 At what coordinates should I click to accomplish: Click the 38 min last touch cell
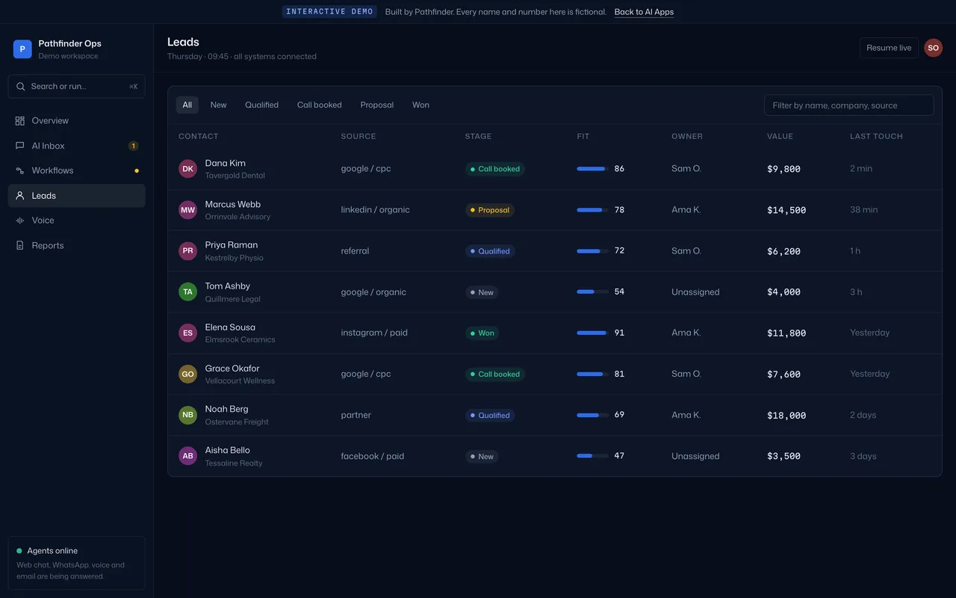tap(864, 210)
